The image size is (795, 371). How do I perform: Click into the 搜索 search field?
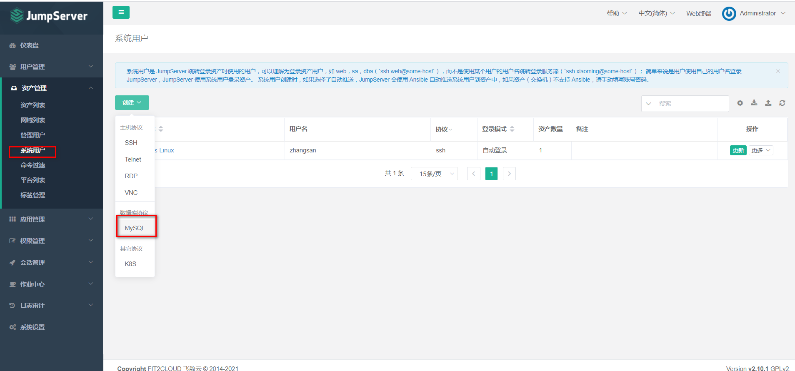tap(692, 104)
